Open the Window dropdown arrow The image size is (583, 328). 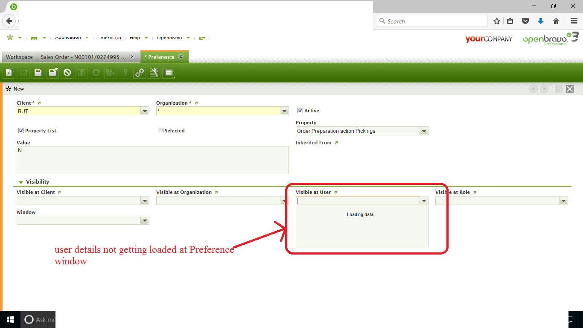[x=145, y=220]
